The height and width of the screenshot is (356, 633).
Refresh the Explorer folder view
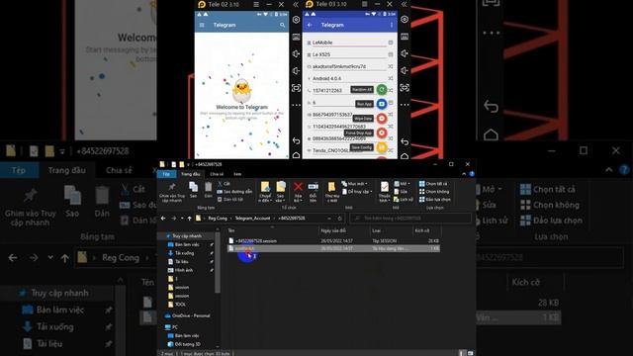tap(340, 218)
